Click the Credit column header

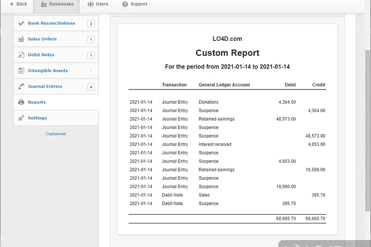point(319,85)
